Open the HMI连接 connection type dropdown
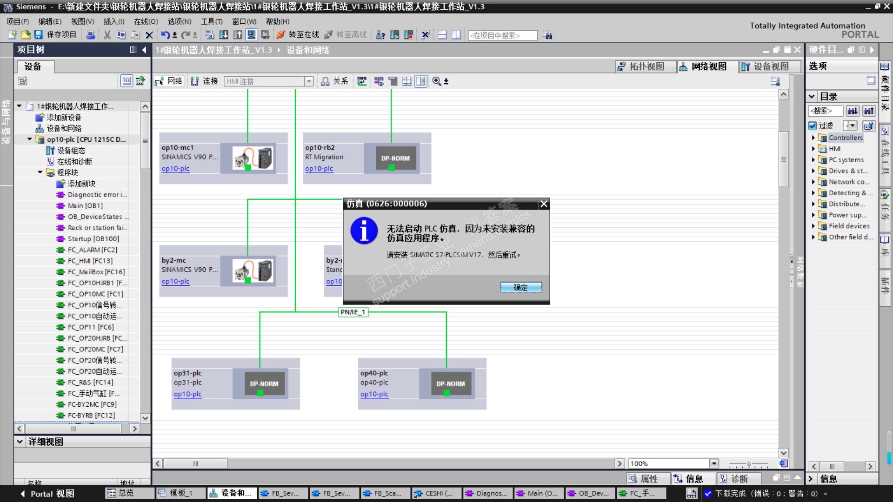Viewport: 893px width, 502px height. pos(309,81)
